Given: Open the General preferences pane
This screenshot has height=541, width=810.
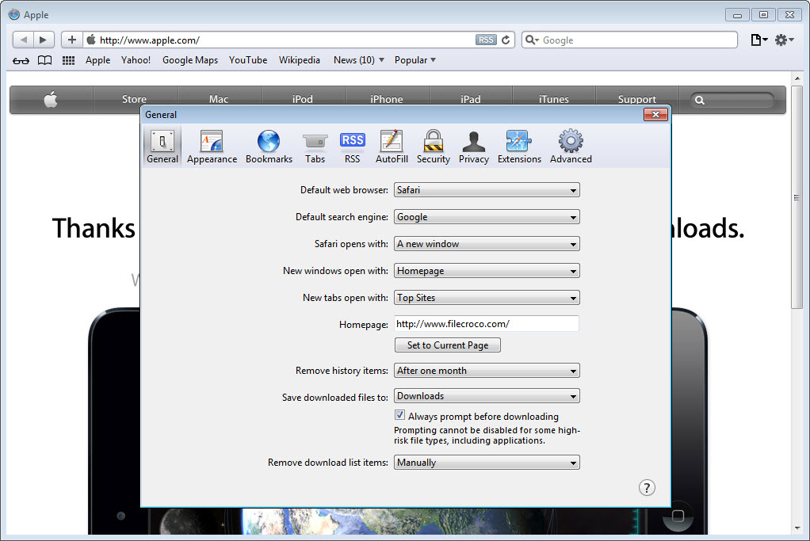Looking at the screenshot, I should [162, 146].
